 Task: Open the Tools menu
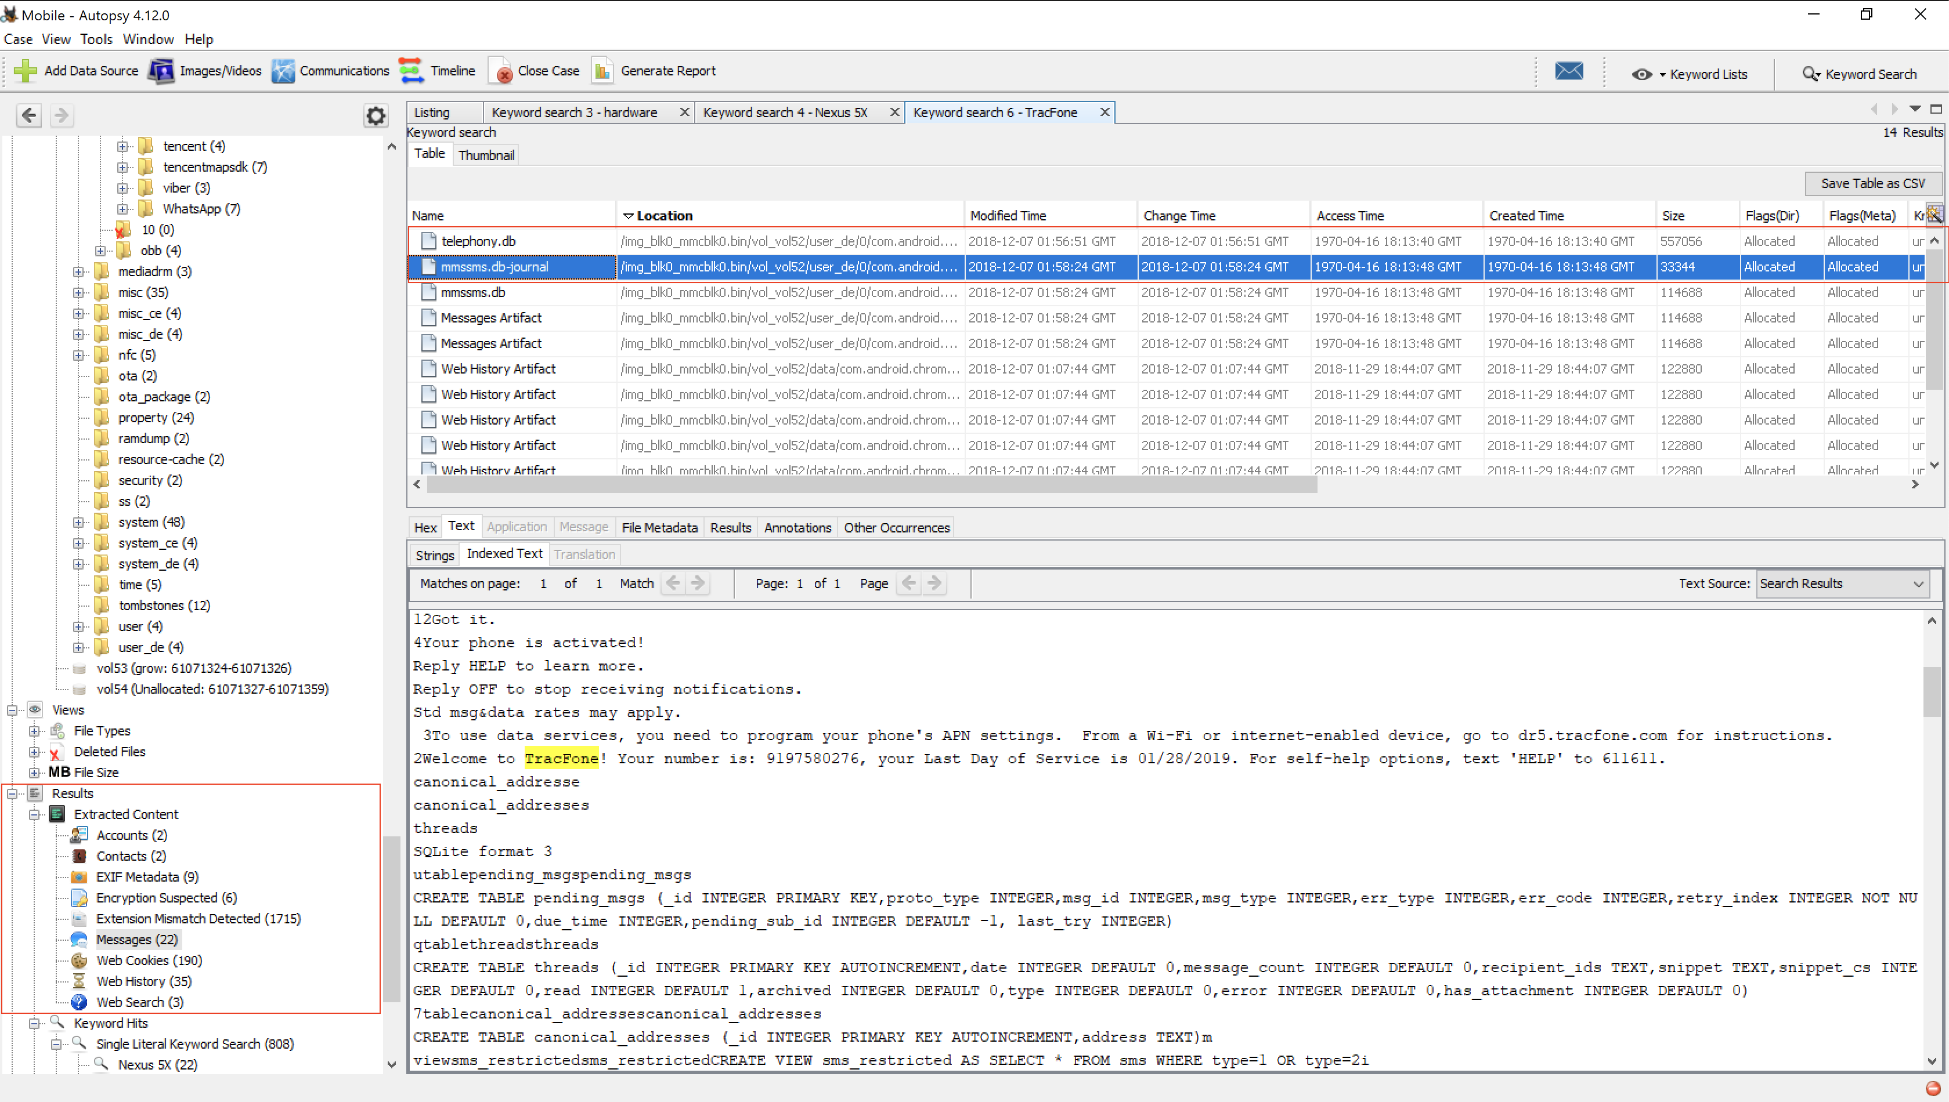96,39
